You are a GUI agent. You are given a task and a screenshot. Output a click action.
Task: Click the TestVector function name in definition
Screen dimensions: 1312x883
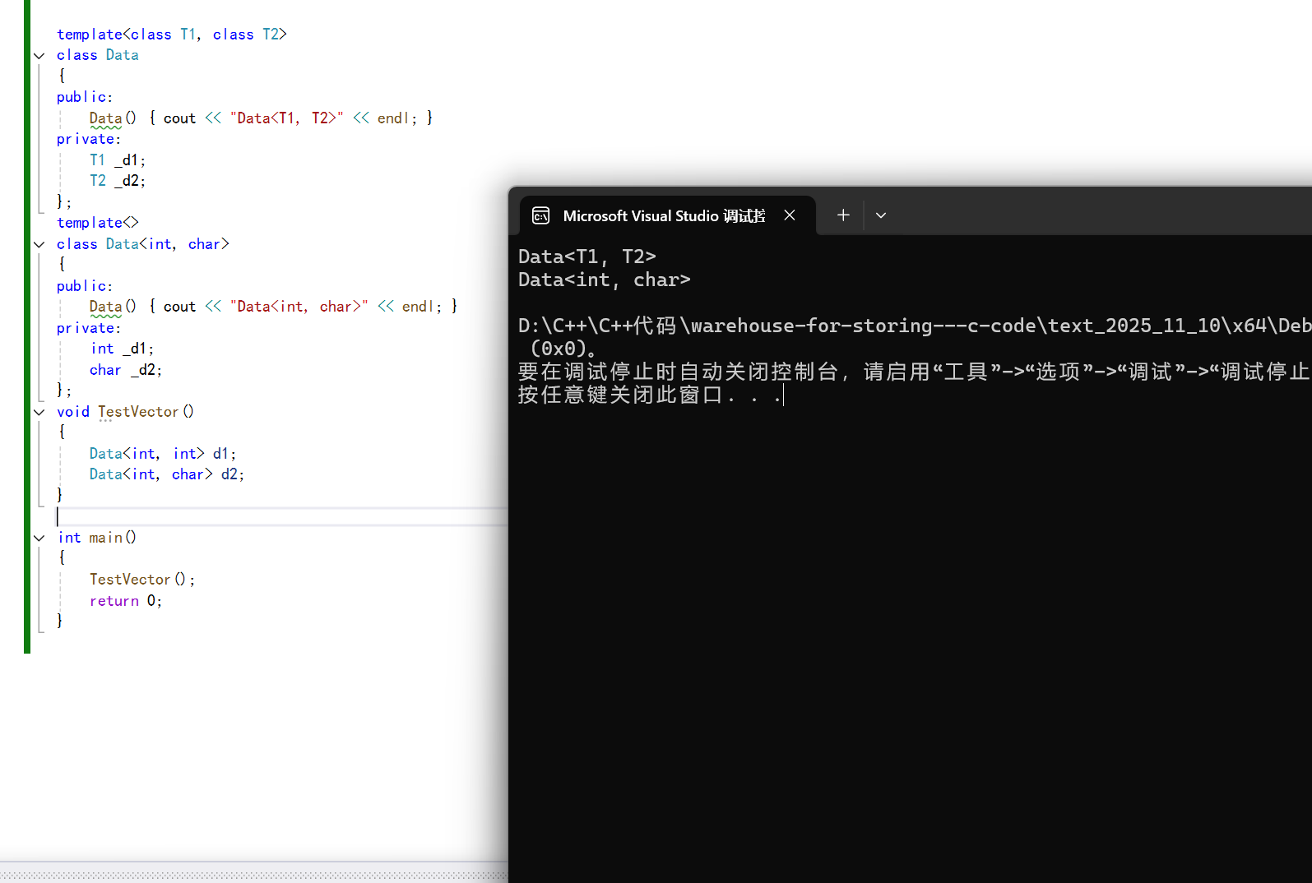138,412
